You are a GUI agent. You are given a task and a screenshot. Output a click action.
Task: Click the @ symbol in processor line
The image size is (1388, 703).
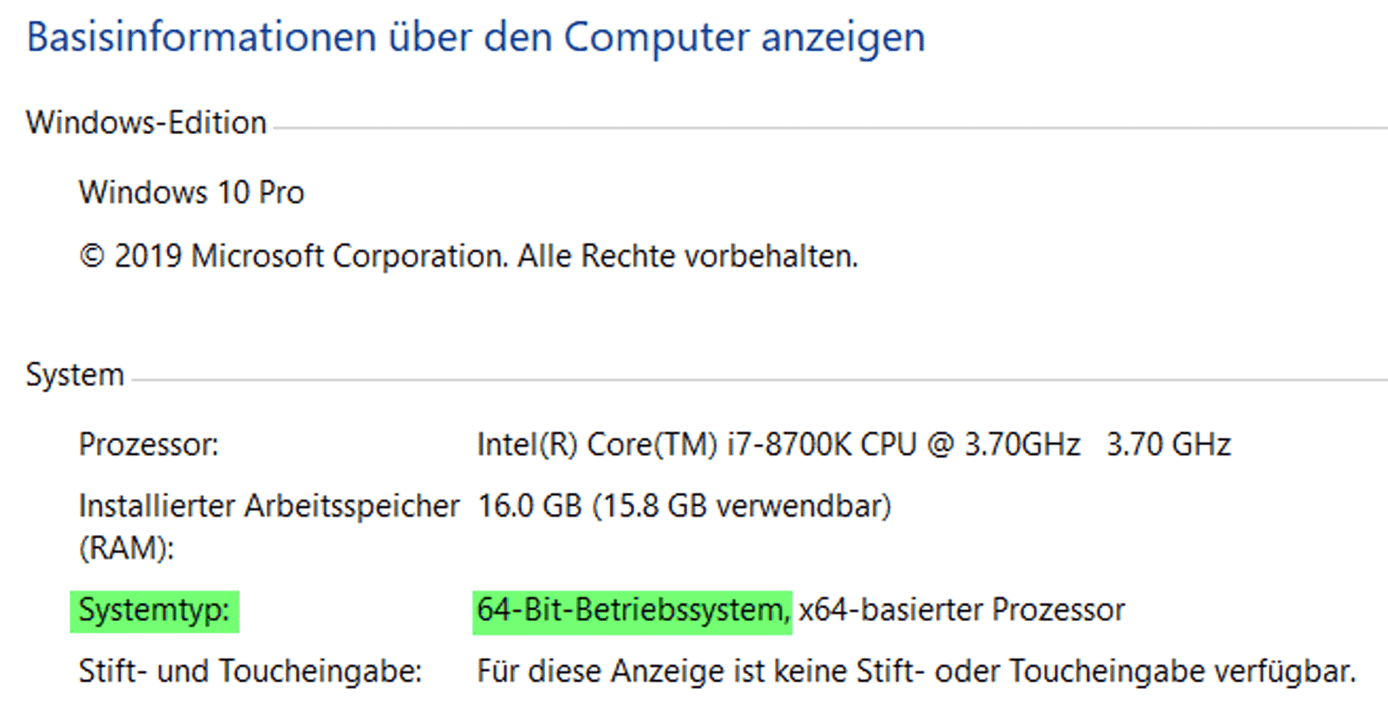click(x=940, y=445)
